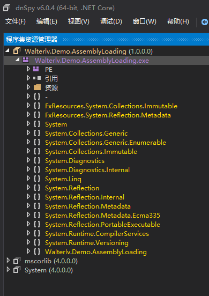Click the 程序集资源管理器 panel title bar
This screenshot has height=296, width=209.
(106, 40)
